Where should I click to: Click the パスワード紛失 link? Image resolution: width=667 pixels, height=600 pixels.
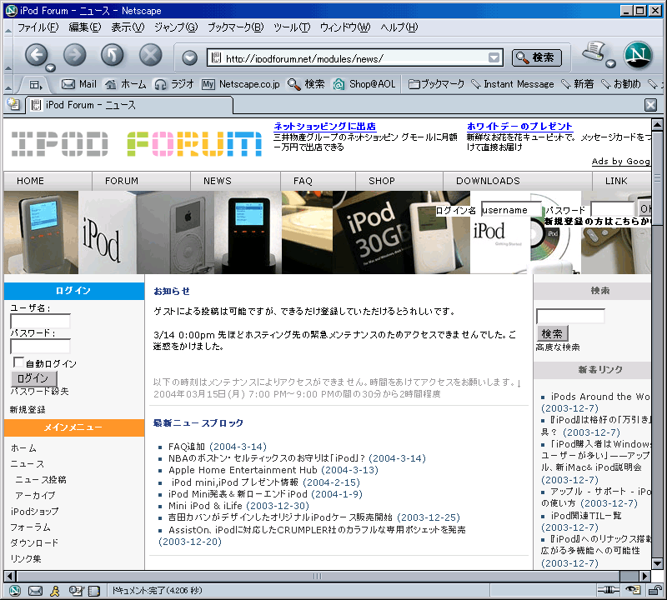click(x=39, y=391)
